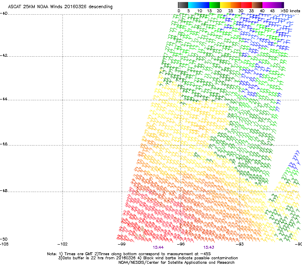The width and height of the screenshot is (302, 265).
Task: Click the 15:44 pass time label
Action: pos(158,247)
